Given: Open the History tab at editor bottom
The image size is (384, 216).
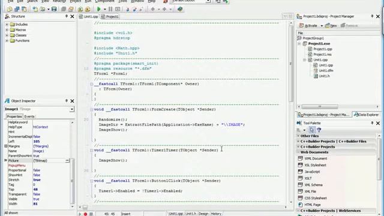Looking at the screenshot, I should click(x=216, y=214).
